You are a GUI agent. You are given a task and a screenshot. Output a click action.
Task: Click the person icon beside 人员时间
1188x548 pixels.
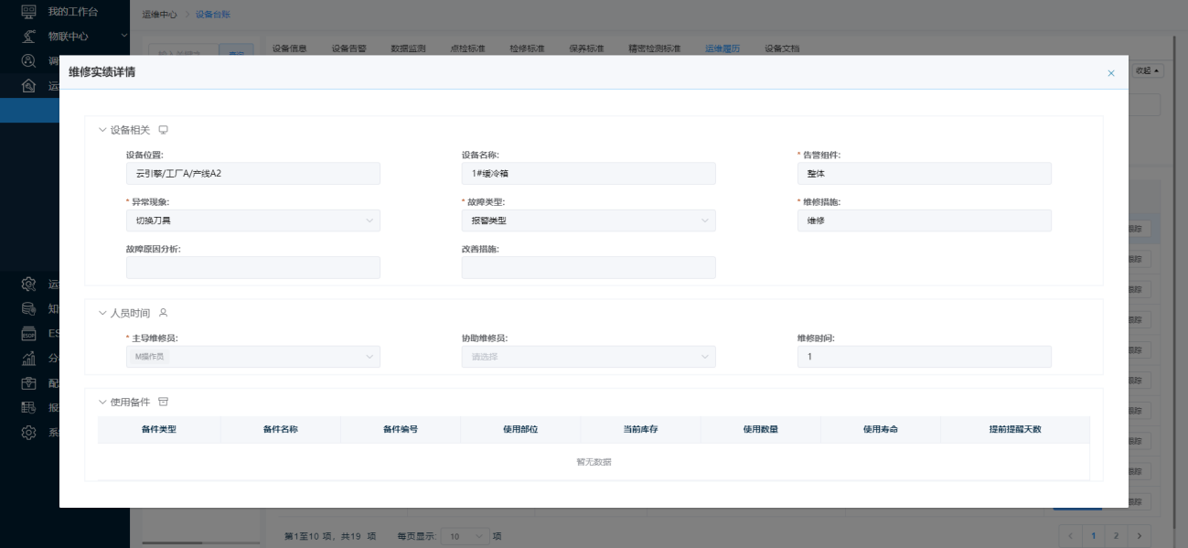pos(164,313)
